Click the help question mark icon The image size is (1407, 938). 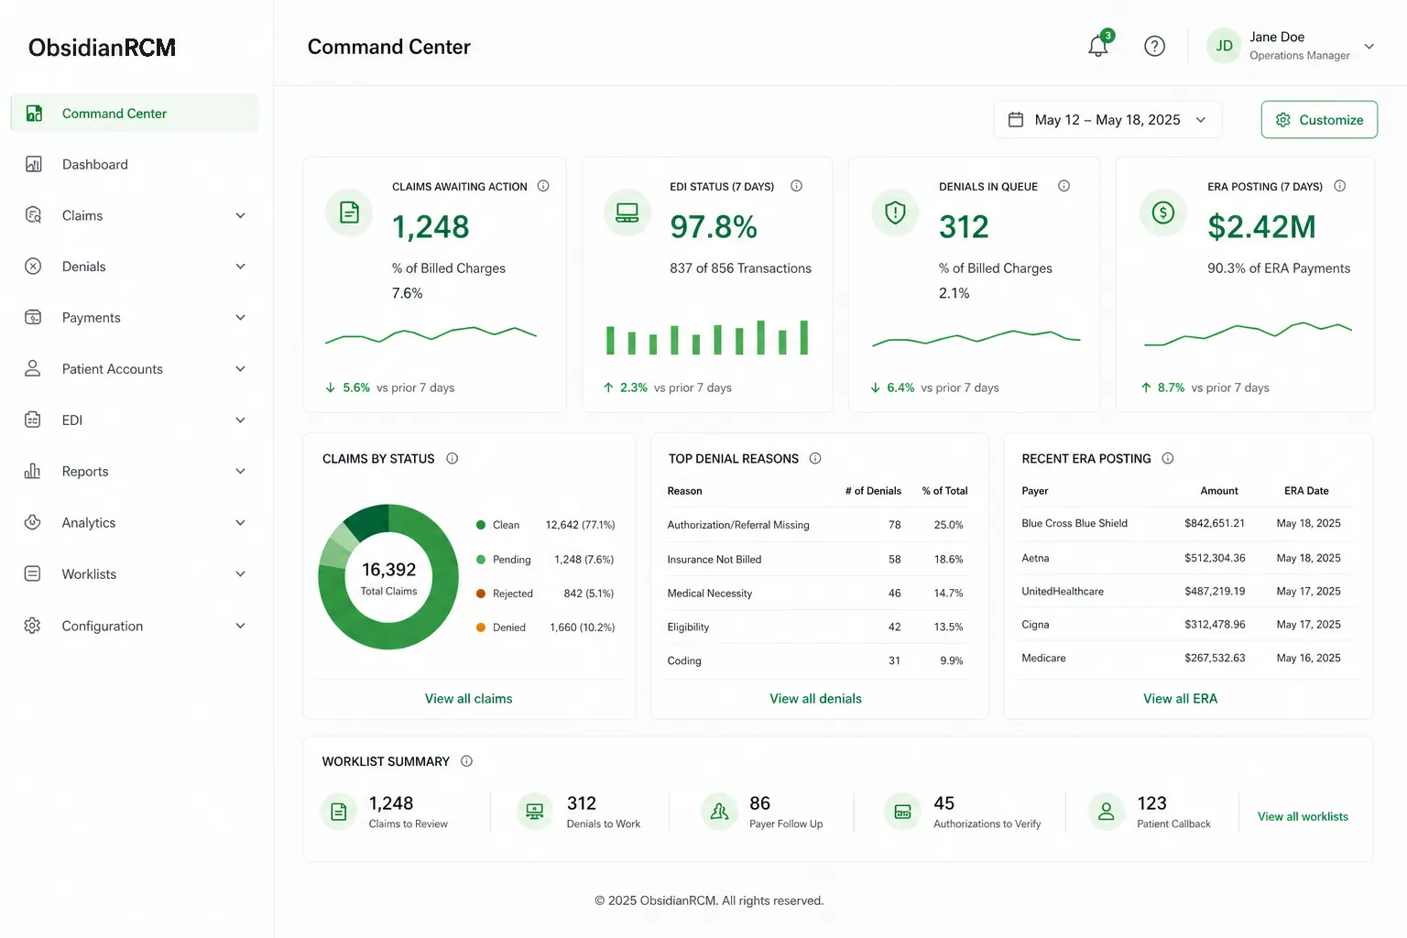pos(1154,46)
